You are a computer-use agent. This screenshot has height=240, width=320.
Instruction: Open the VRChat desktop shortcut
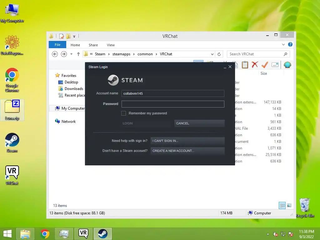pyautogui.click(x=12, y=175)
